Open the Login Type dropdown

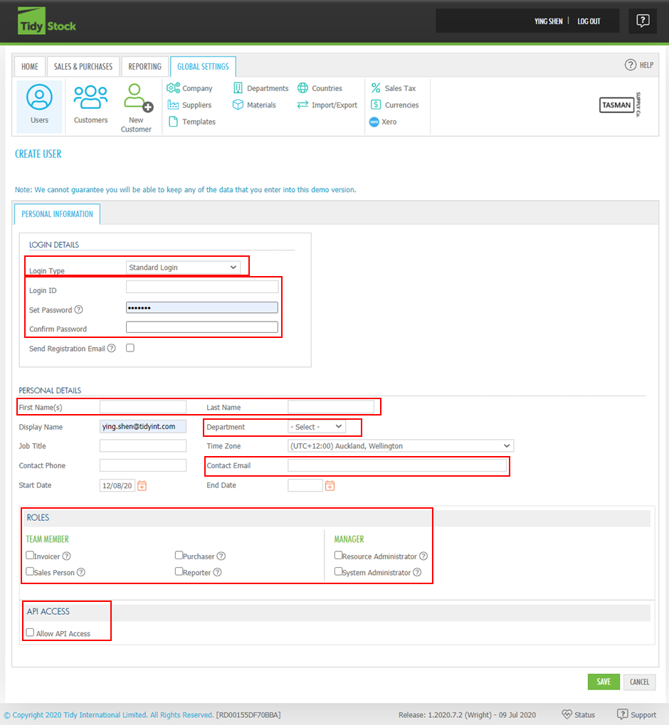pyautogui.click(x=183, y=268)
